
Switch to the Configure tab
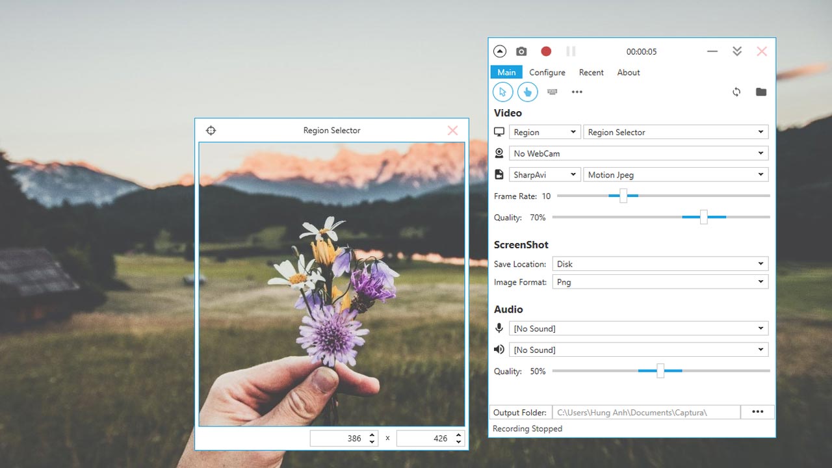[547, 73]
